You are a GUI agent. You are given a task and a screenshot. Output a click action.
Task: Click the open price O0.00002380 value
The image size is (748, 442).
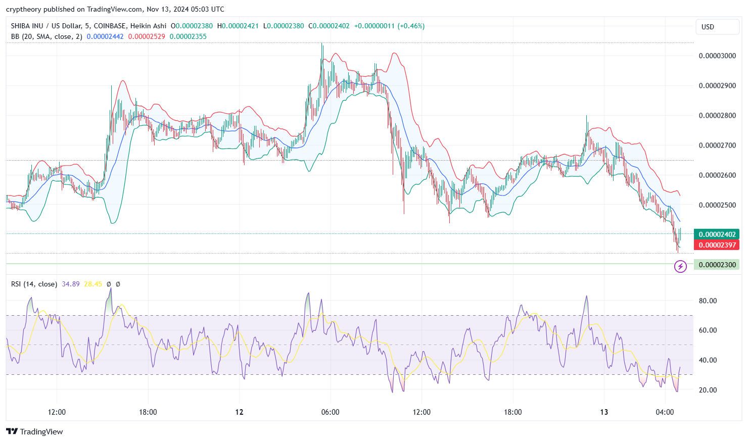coord(192,26)
